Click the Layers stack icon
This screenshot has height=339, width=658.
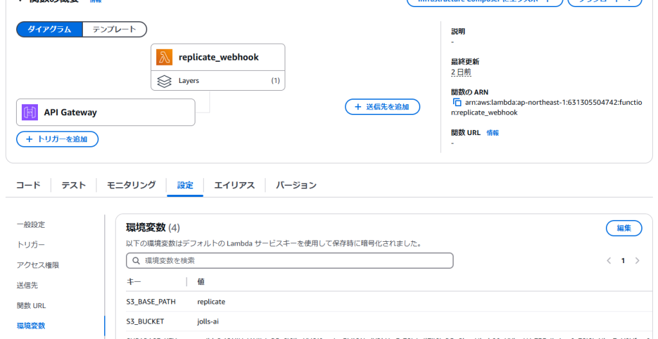point(164,81)
